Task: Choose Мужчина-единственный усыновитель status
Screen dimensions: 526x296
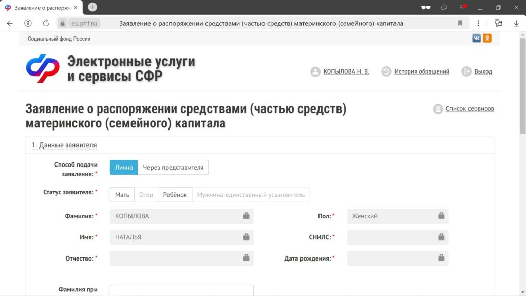Action: (251, 195)
